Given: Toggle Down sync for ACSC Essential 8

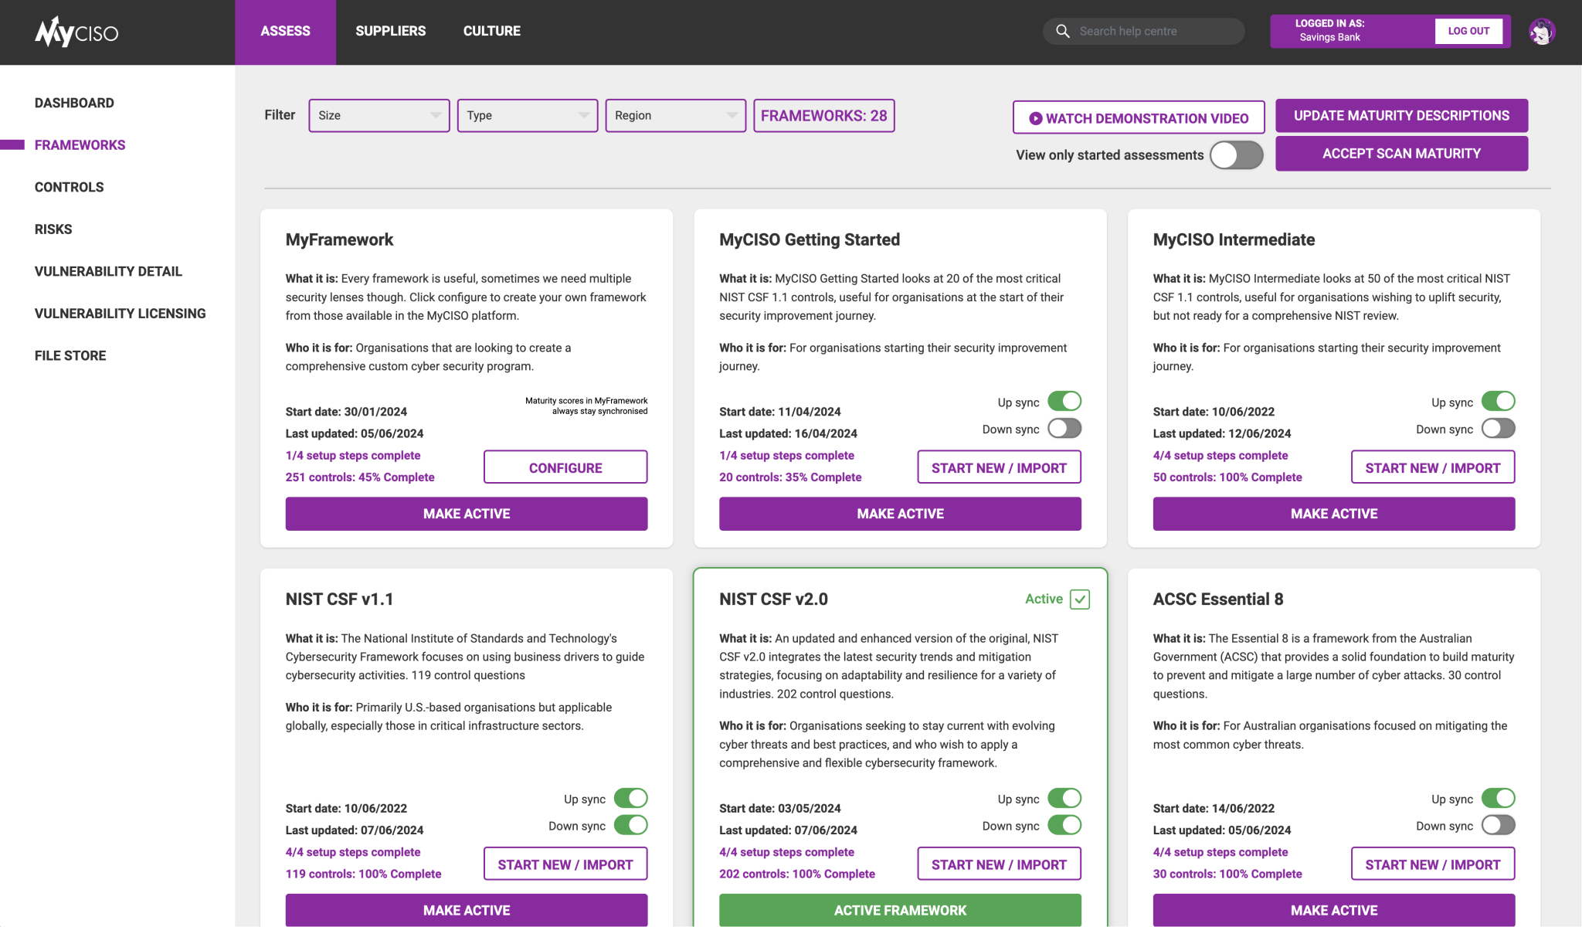Looking at the screenshot, I should pos(1499,825).
